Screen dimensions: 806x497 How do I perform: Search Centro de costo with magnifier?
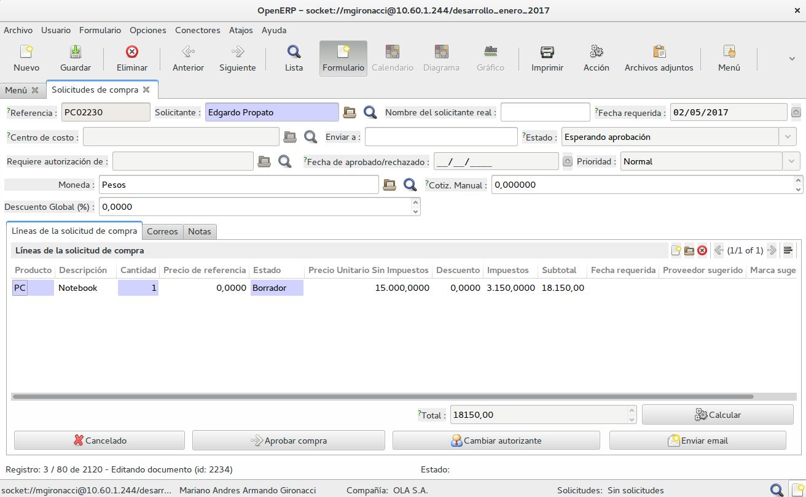click(x=311, y=137)
